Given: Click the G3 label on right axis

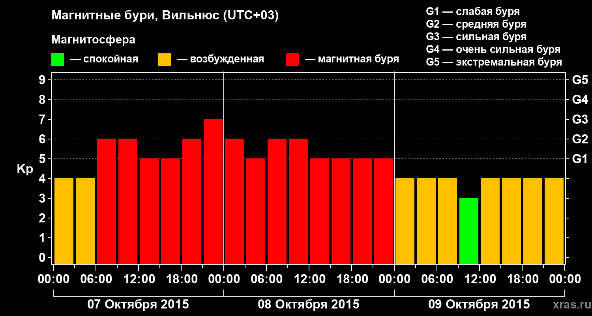Looking at the screenshot, I should (x=580, y=119).
